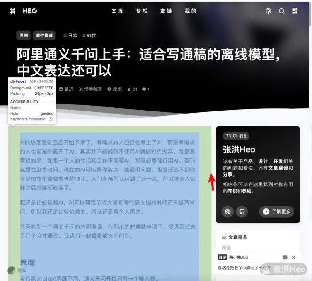Screen dimensions: 312x281
Task: Click the 界面 section heading in article
Action: [x=28, y=263]
